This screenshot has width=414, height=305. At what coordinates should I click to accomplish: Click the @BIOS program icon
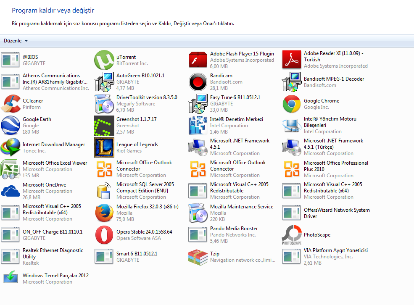pyautogui.click(x=11, y=60)
